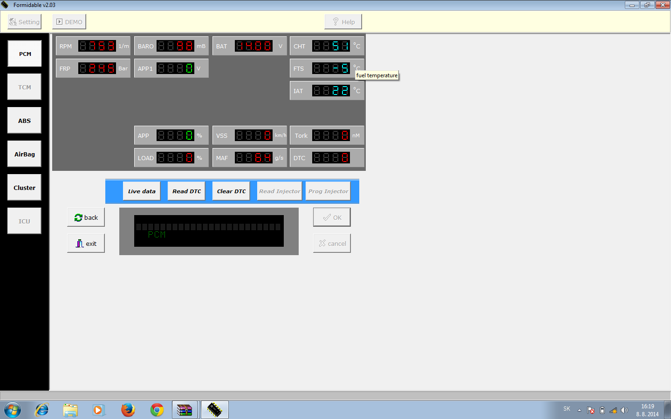The width and height of the screenshot is (671, 419).
Task: Click the volume speaker tray icon
Action: click(x=624, y=410)
